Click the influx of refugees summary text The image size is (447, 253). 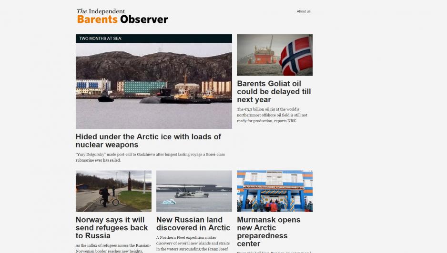[113, 248]
